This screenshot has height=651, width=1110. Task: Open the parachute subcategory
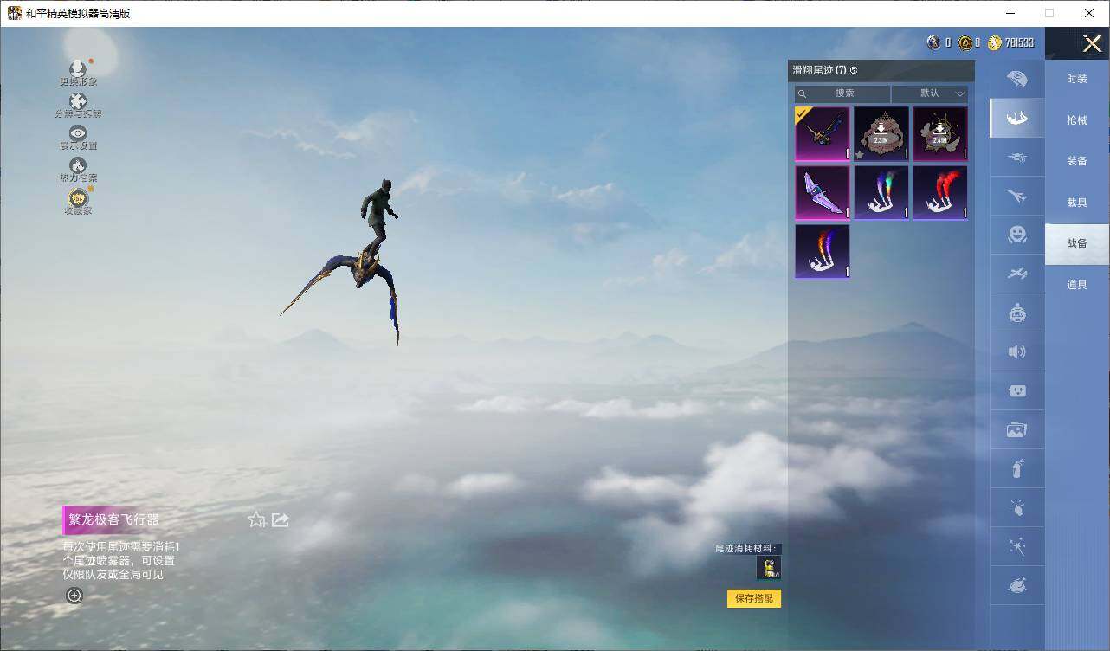pos(1017,79)
